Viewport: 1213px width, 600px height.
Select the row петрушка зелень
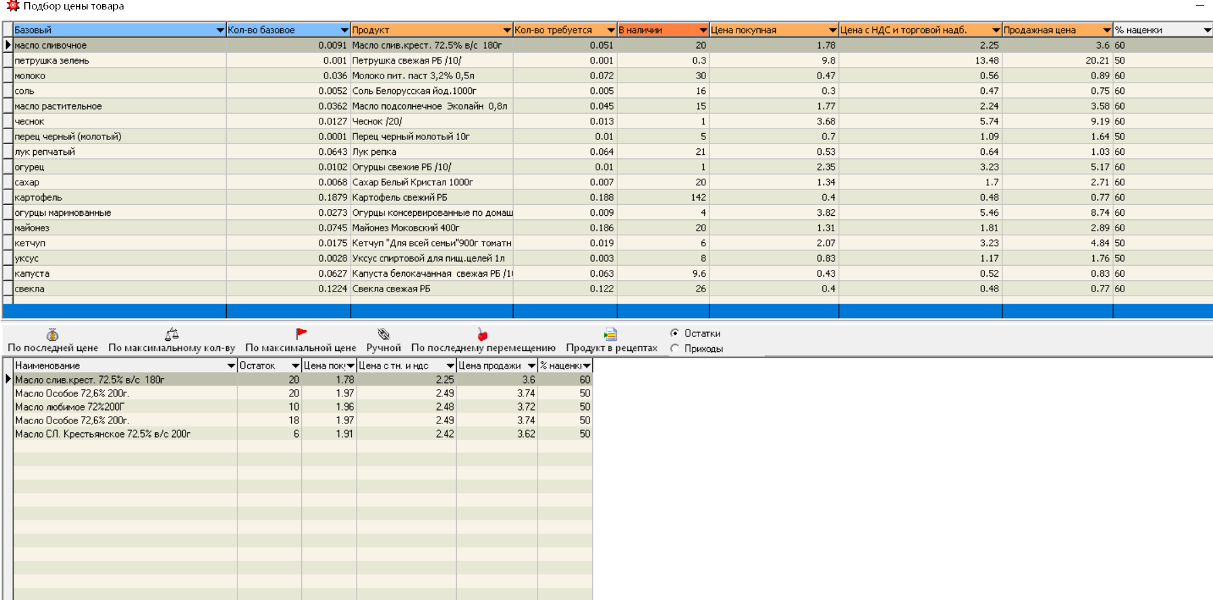pos(607,60)
